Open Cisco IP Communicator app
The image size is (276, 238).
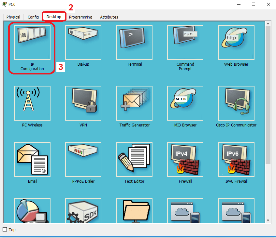(x=236, y=103)
